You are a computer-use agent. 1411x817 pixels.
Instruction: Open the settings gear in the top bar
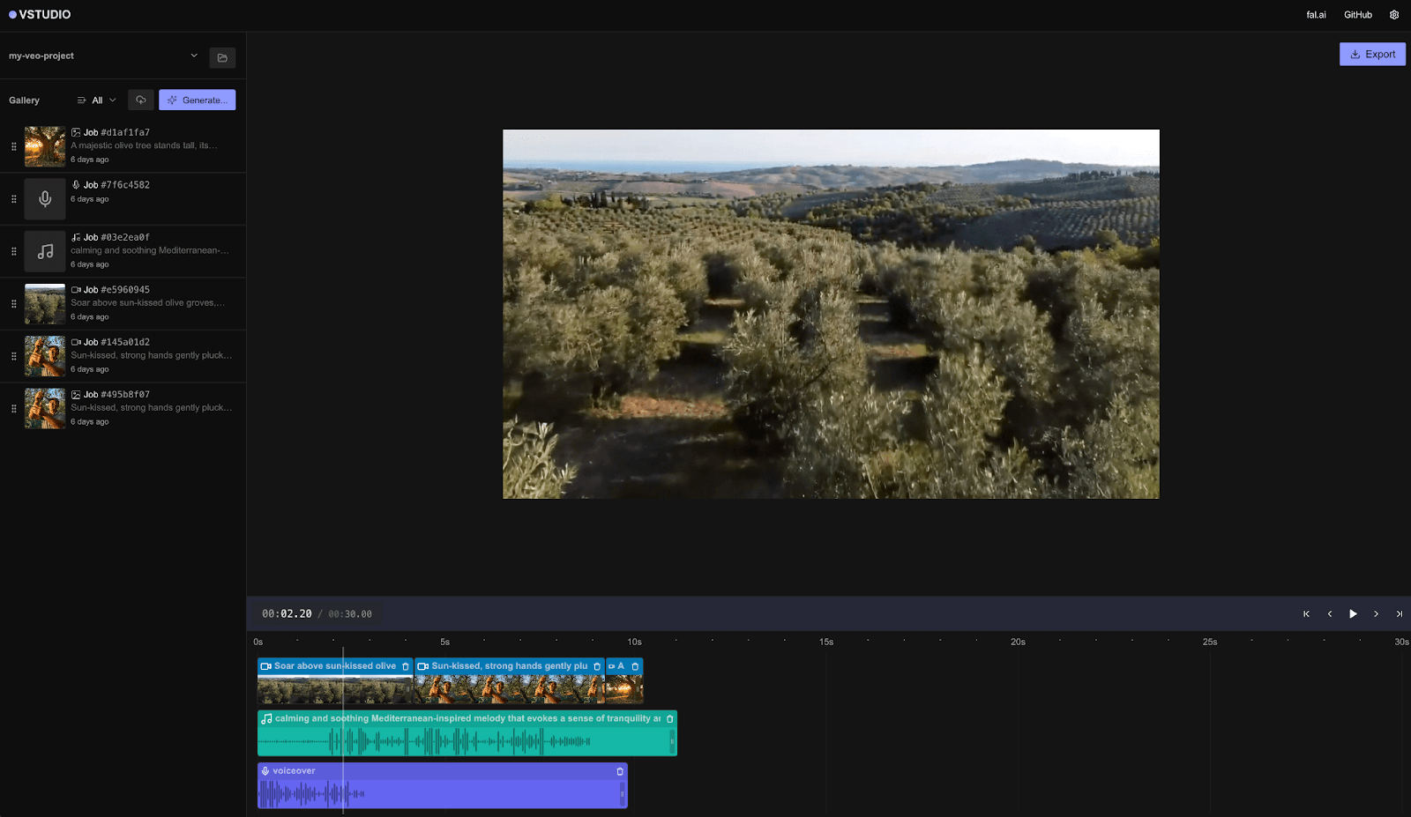1394,14
